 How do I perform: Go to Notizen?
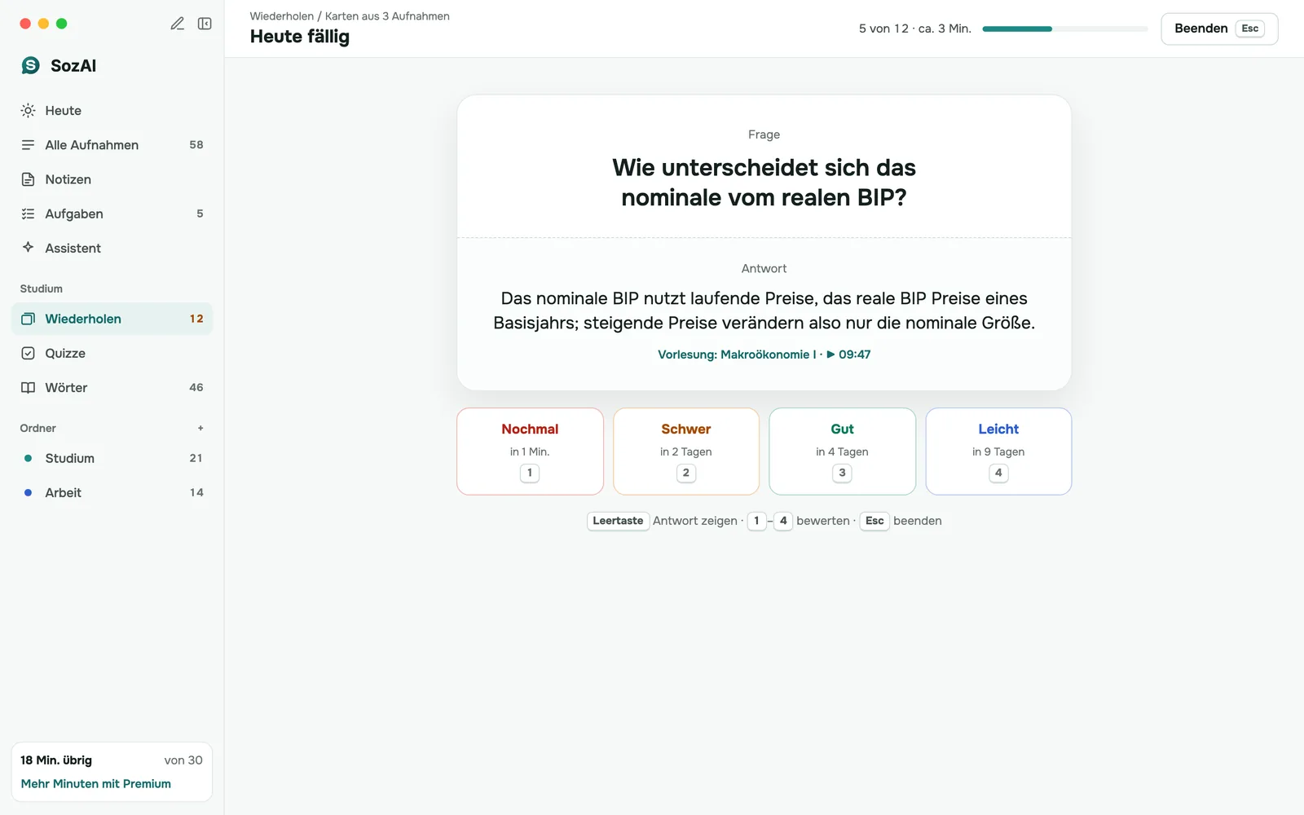tap(112, 179)
